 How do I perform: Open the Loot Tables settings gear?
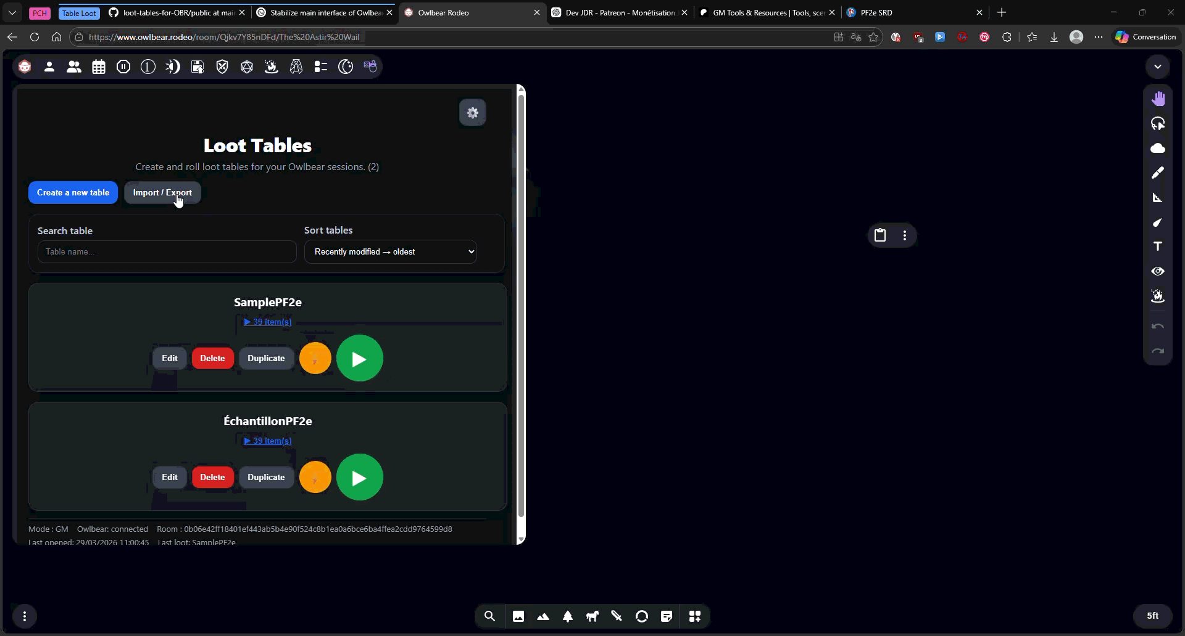pos(473,113)
